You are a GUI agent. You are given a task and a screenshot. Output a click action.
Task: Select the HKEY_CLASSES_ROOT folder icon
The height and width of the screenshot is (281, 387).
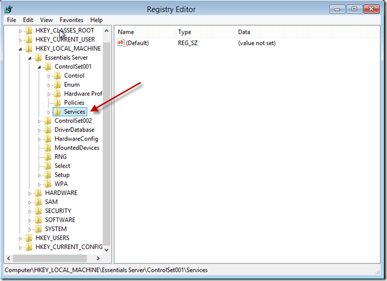pos(29,31)
